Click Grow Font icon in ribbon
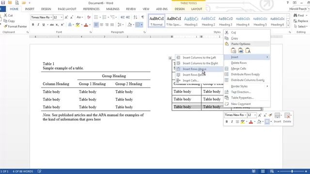The width and height of the screenshot is (310, 174). tap(66, 17)
